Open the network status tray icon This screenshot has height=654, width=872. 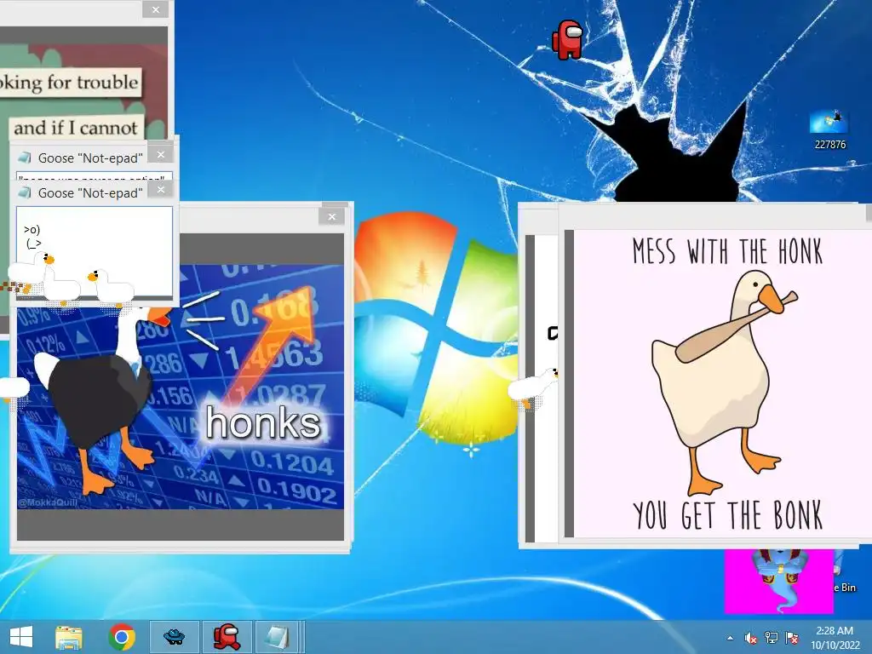pos(772,638)
